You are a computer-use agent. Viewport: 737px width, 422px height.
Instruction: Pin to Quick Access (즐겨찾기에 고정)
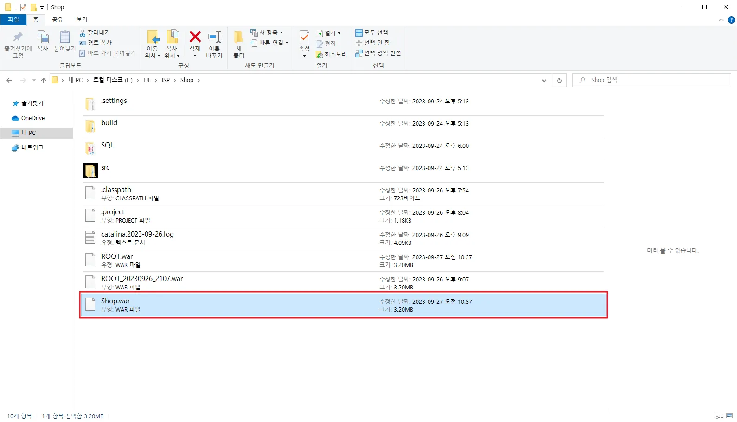(18, 45)
